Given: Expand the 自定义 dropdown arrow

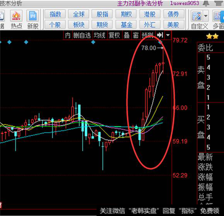Looking at the screenshot, I should [x=206, y=16].
